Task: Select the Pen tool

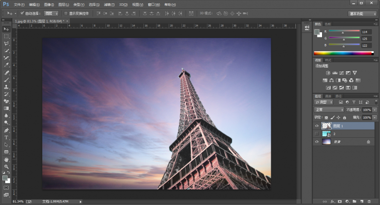Action: pos(7,130)
